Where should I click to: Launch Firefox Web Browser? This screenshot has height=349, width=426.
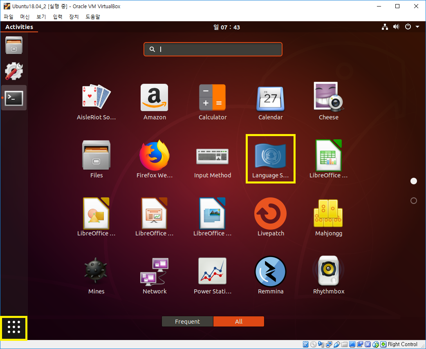tap(155, 160)
